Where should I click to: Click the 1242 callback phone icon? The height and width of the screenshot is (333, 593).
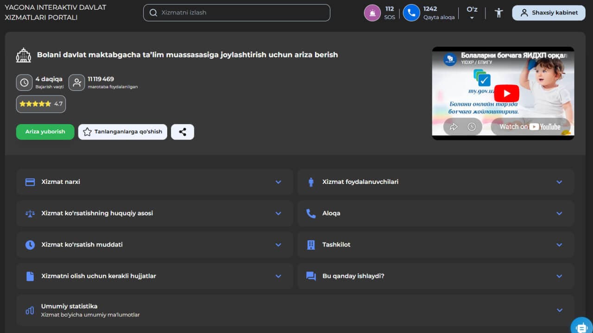(x=411, y=13)
